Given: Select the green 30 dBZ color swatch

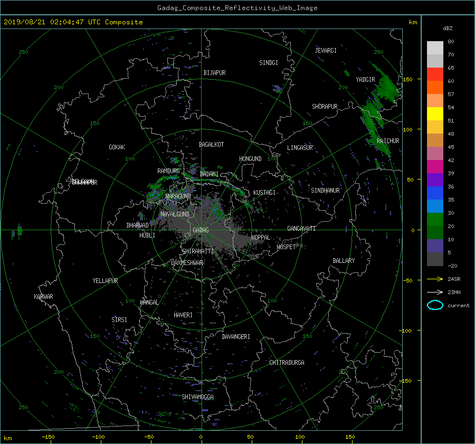Looking at the screenshot, I should [x=435, y=220].
